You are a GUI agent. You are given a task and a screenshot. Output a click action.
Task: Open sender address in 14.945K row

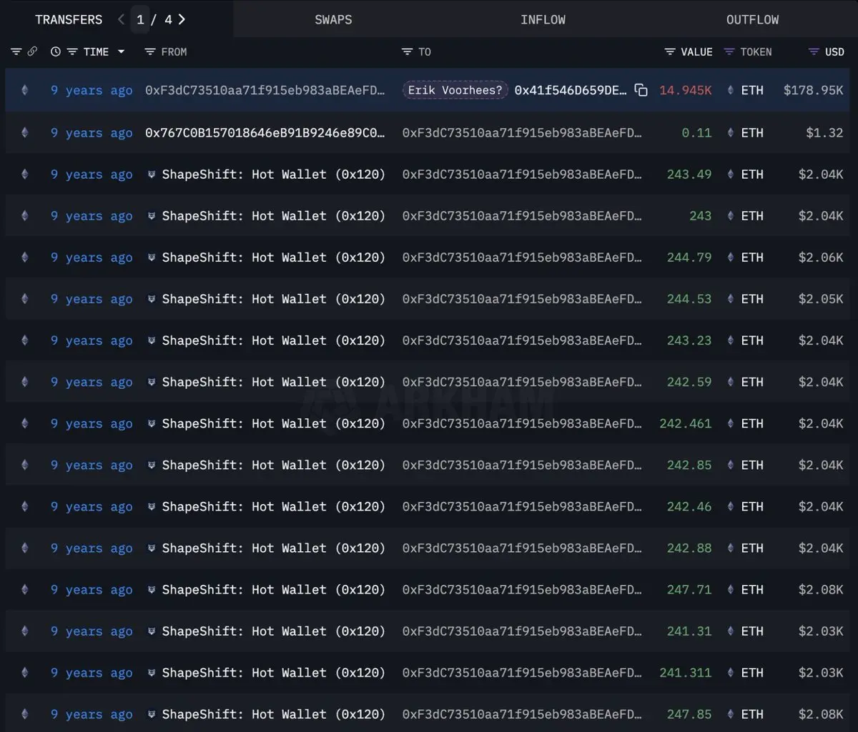tap(265, 90)
